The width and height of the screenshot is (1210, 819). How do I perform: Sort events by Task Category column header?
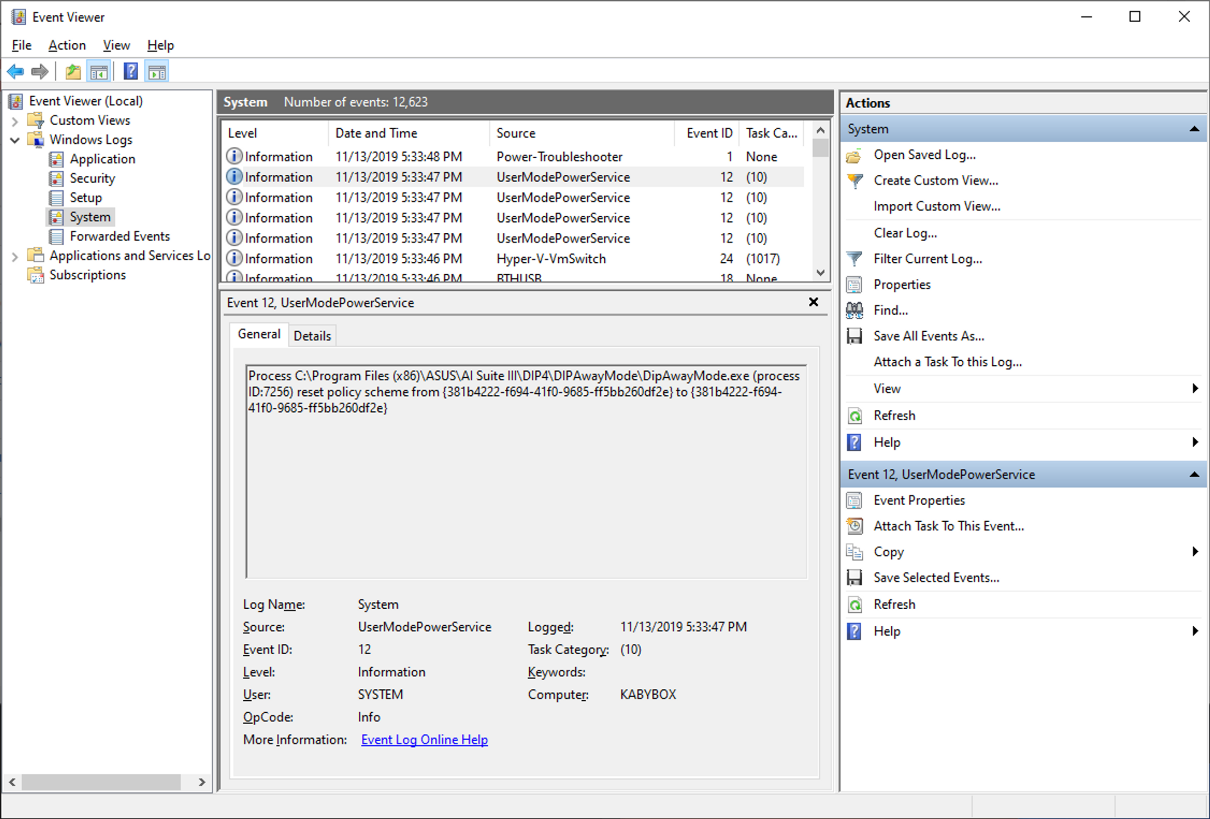click(x=771, y=133)
